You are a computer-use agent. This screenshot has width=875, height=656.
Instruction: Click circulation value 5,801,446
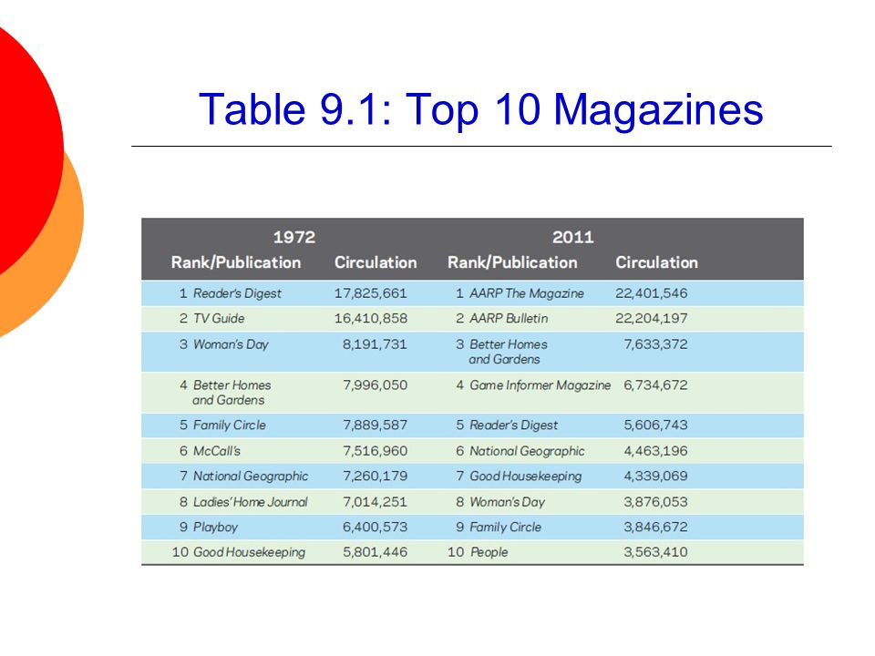(375, 552)
